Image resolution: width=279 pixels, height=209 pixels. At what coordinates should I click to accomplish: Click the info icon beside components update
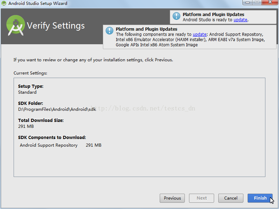tap(110, 31)
